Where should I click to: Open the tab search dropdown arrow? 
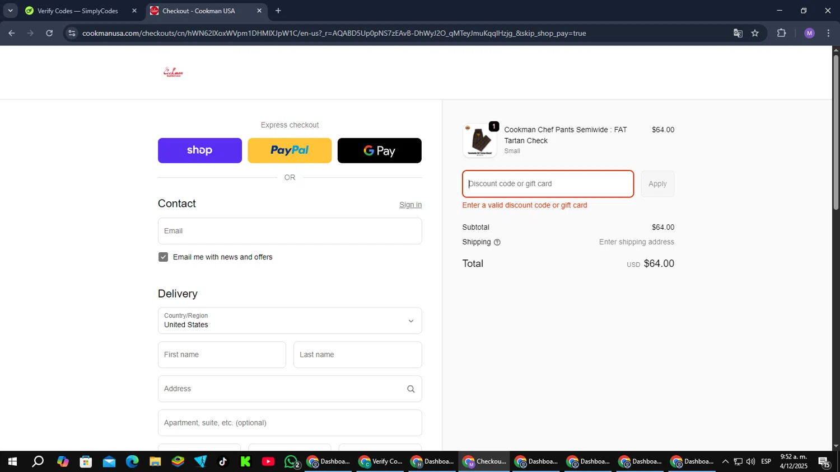point(10,11)
